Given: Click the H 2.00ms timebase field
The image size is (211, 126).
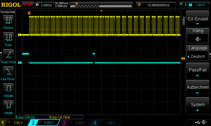Looking at the screenshot, I should 44,5.
